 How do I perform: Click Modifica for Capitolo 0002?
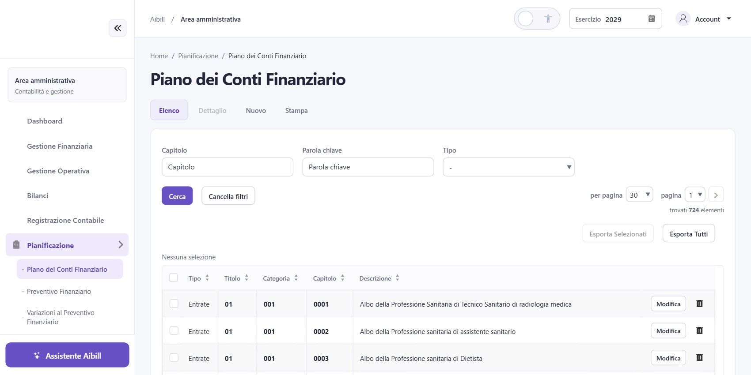coord(668,331)
